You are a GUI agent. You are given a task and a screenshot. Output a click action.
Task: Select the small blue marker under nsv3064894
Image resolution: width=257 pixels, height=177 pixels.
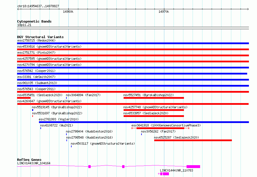66,98
